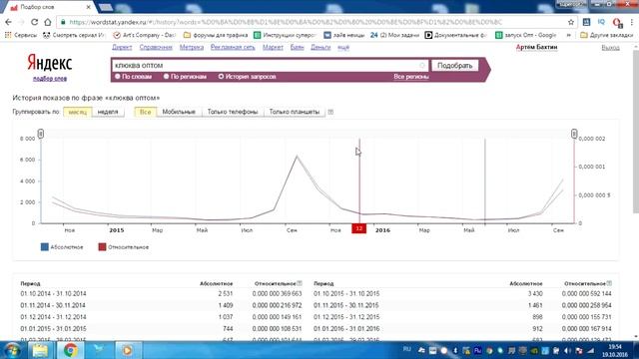
Task: Open the Справочник link
Action: [156, 47]
